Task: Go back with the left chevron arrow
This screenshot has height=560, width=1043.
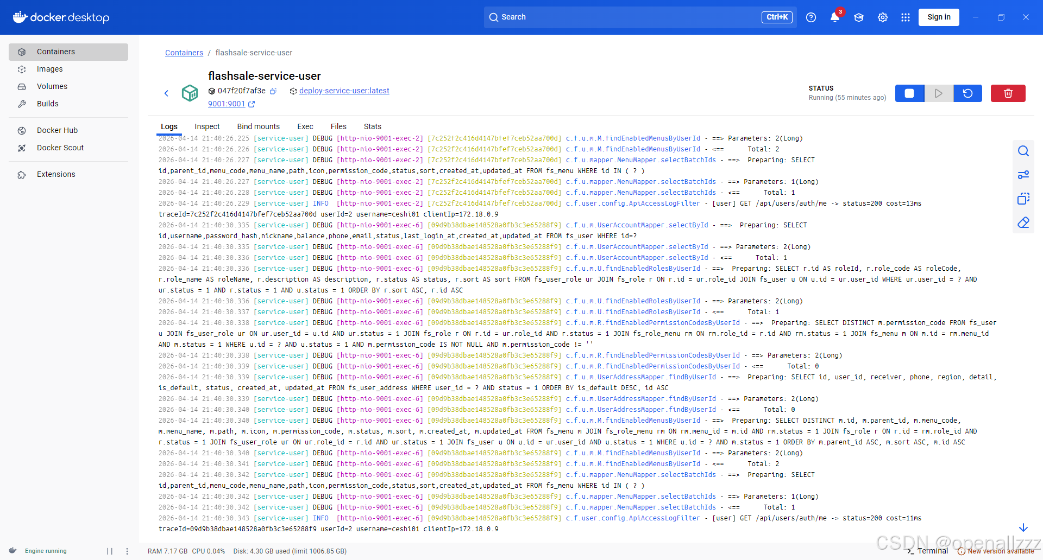Action: [x=166, y=93]
